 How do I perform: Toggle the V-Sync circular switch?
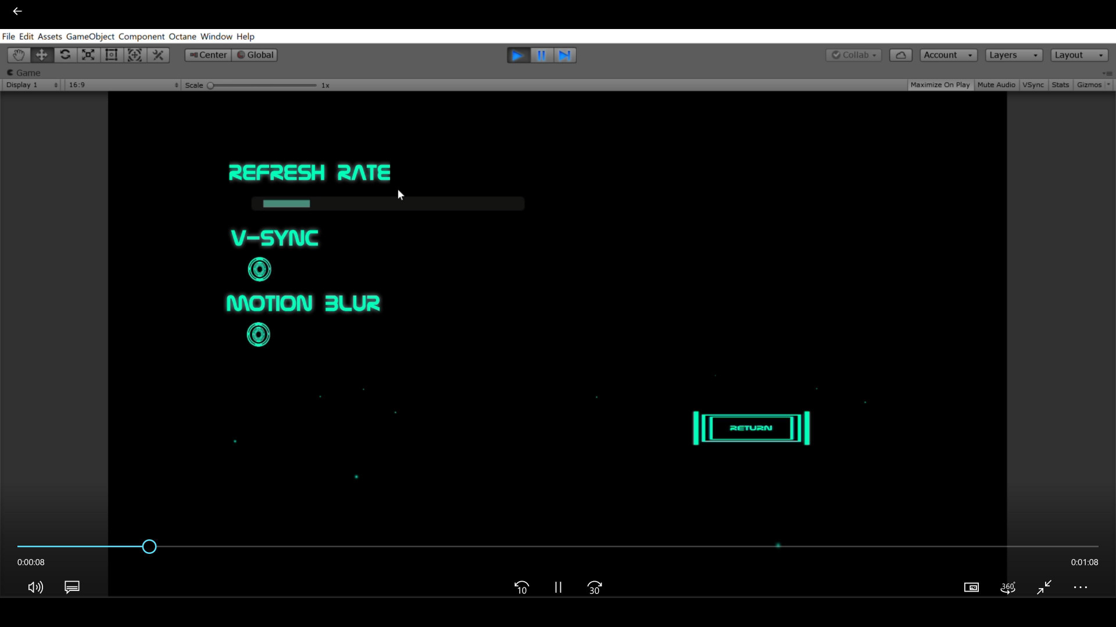click(259, 269)
